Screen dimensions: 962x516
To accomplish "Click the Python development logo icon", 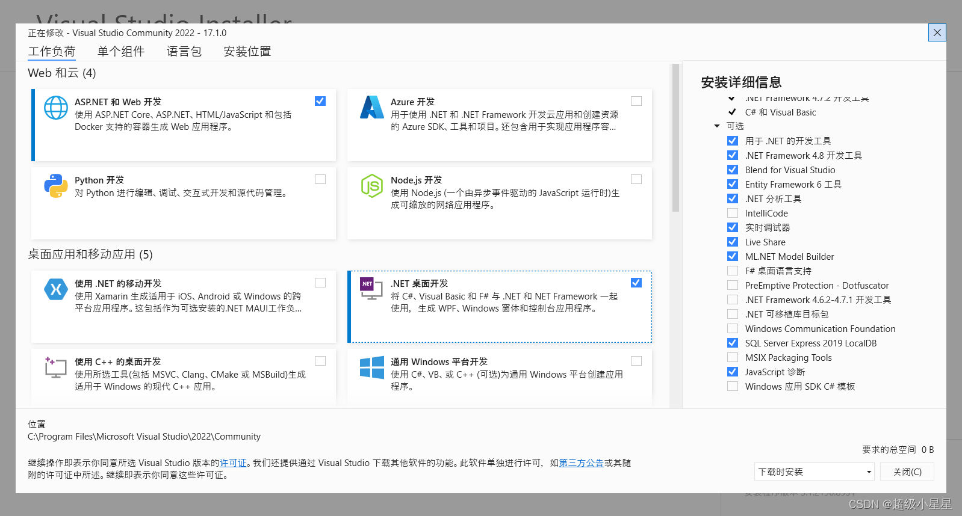I will (56, 186).
